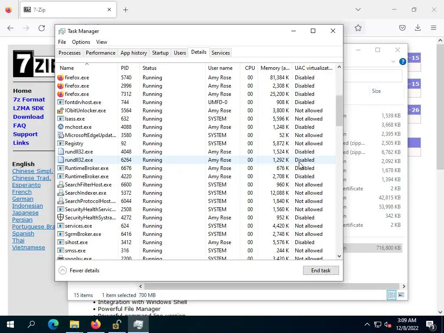444x333 pixels.
Task: Open the FAQ link
Action: coord(19,125)
